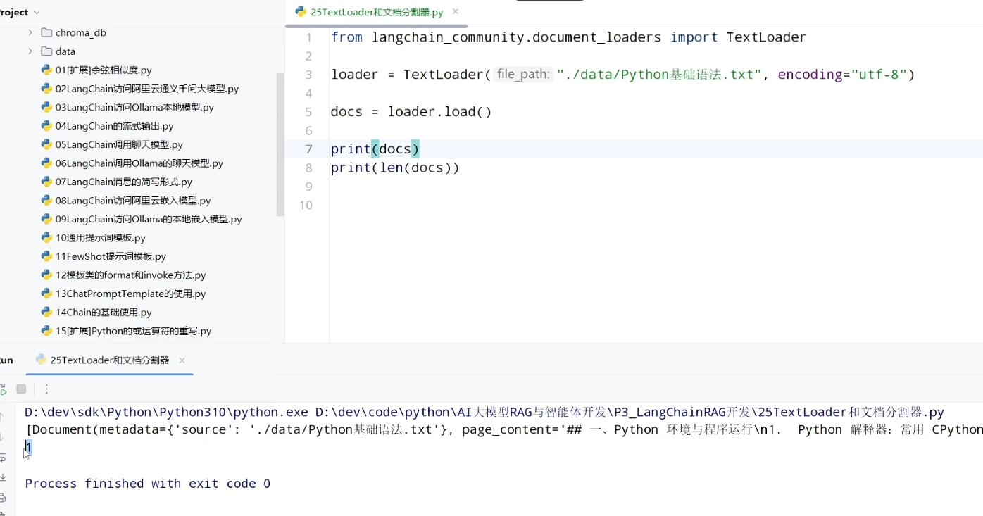Expand the chroma_db folder
Screen dimensions: 983x516
pyautogui.click(x=30, y=32)
